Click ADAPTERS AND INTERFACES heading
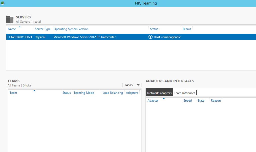This screenshot has height=152, width=256. 169,81
